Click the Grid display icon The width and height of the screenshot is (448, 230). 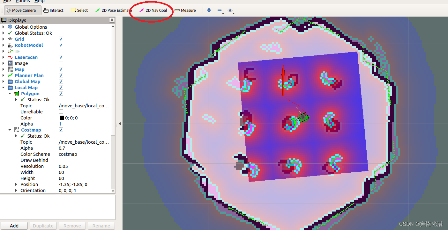tap(10, 39)
